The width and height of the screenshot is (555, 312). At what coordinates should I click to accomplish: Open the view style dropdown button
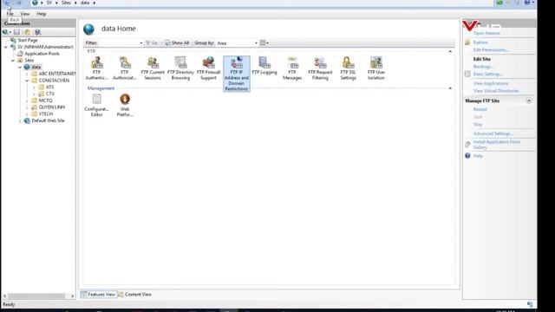click(264, 42)
